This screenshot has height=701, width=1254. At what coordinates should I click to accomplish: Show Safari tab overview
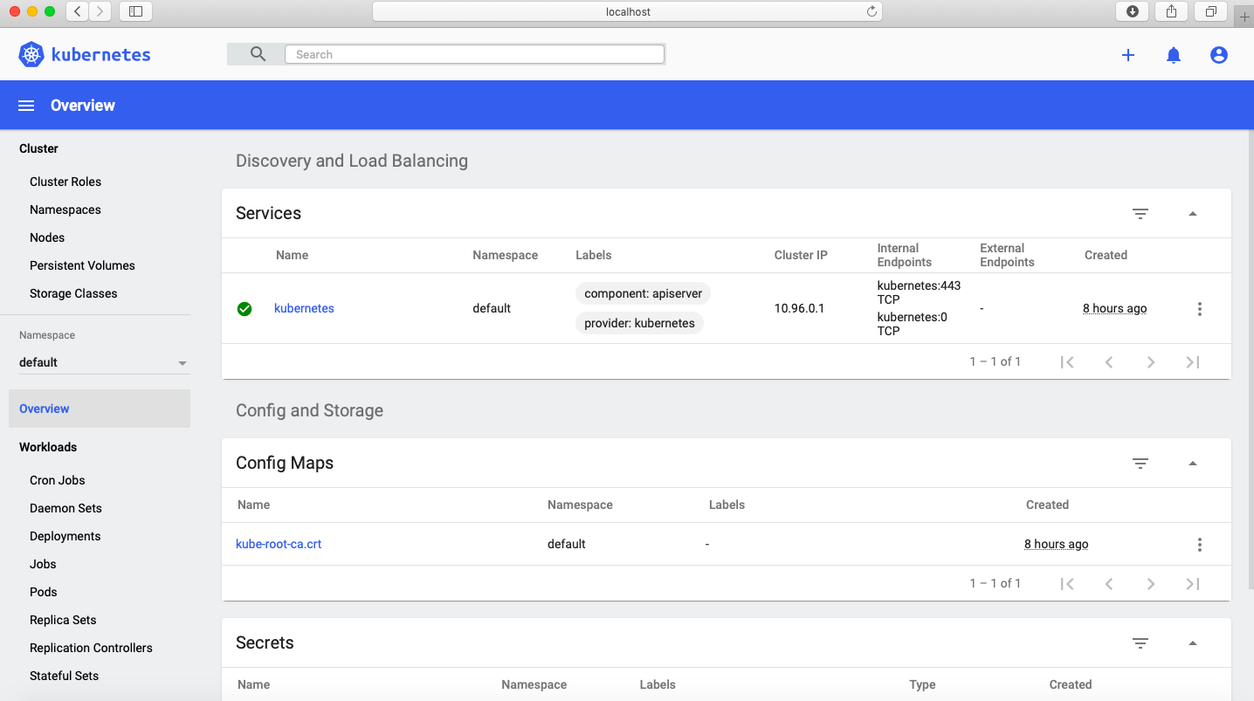pos(1210,11)
